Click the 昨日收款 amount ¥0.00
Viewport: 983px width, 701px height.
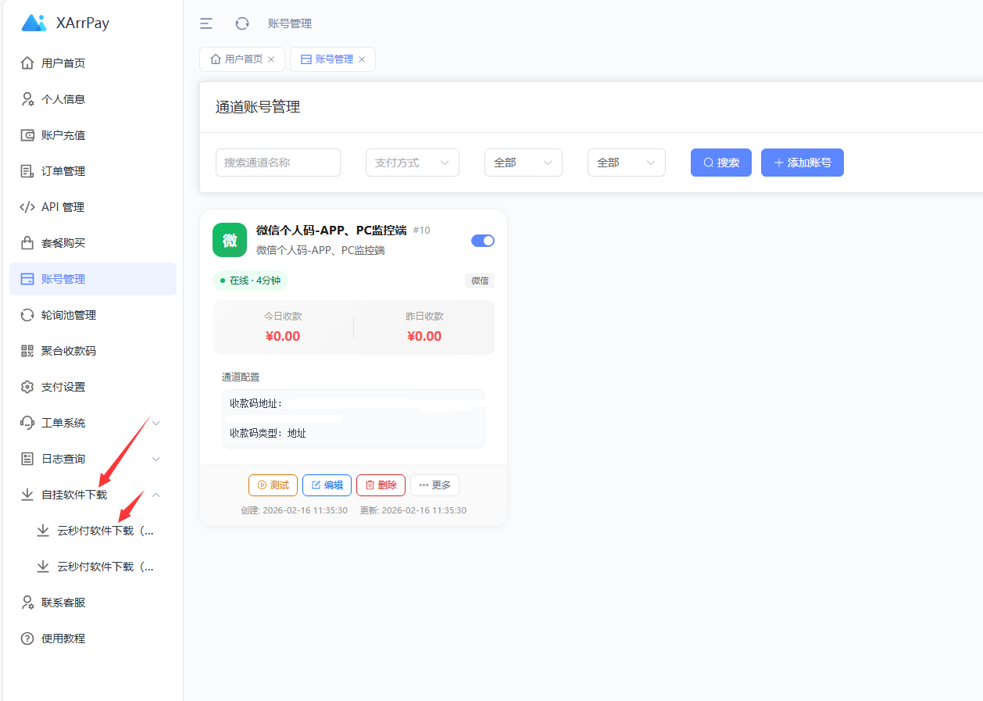(424, 336)
